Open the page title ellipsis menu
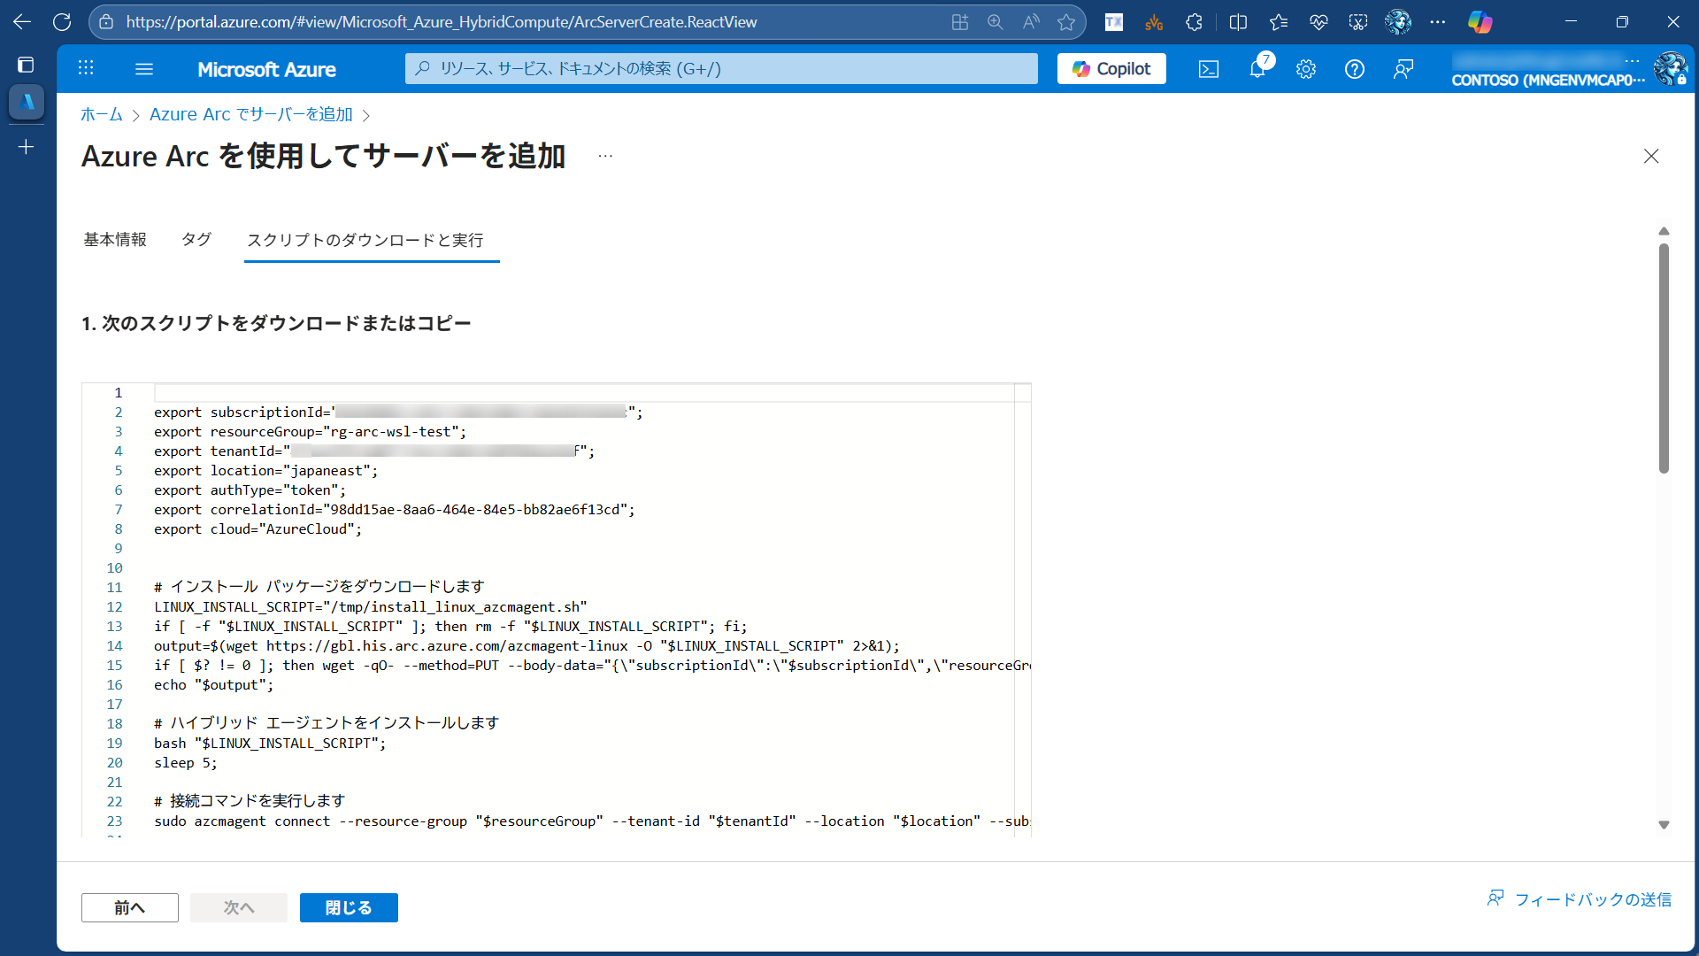 coord(605,156)
